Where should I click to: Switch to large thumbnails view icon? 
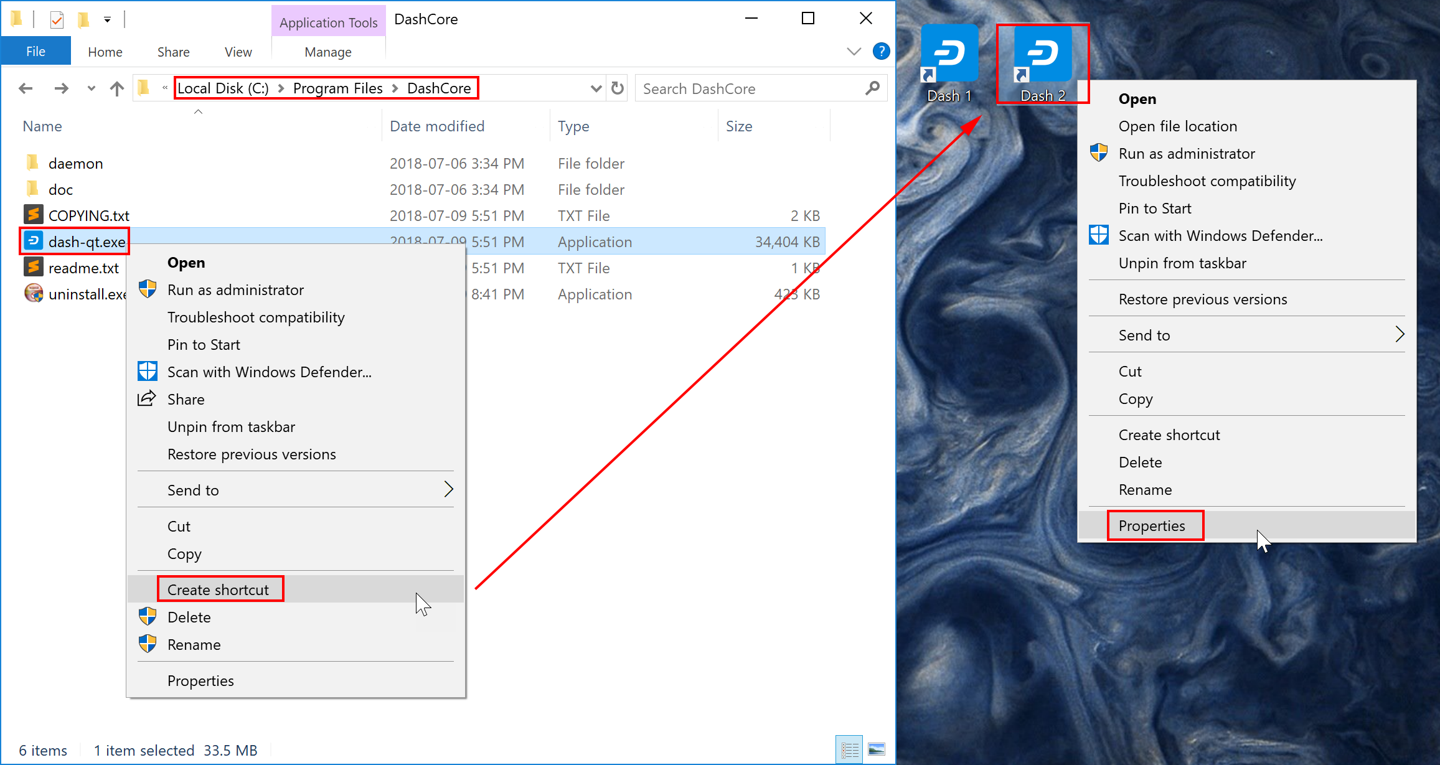877,749
